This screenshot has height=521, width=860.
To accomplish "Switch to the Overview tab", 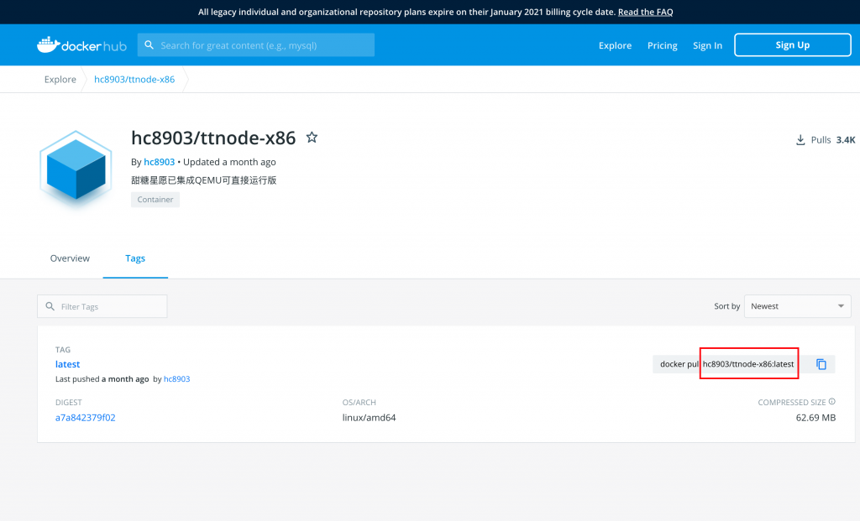I will click(x=70, y=258).
